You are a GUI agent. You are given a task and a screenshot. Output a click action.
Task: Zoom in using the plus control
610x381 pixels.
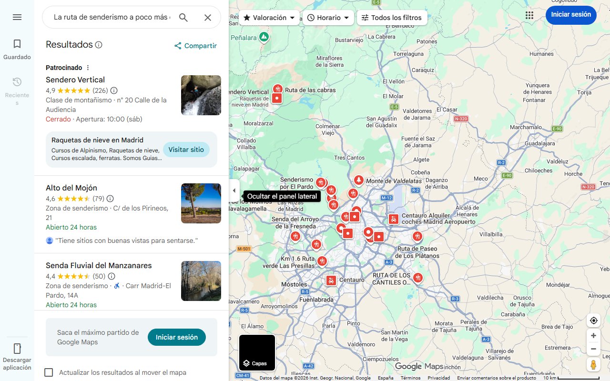pyautogui.click(x=593, y=335)
